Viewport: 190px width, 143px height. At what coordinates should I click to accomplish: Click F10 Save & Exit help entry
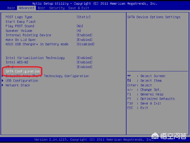[x=144, y=103]
